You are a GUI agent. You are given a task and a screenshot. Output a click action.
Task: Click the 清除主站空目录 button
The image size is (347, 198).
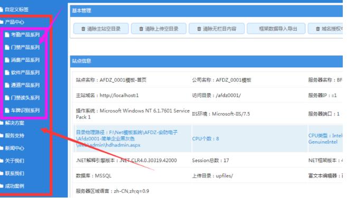pos(101,28)
